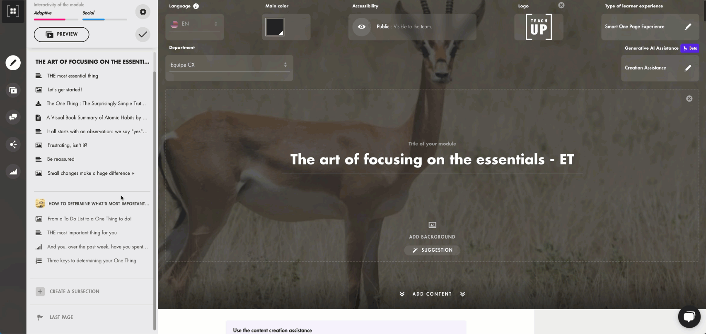The image size is (706, 334).
Task: Click the Teach Up home grid icon
Action: (13, 11)
